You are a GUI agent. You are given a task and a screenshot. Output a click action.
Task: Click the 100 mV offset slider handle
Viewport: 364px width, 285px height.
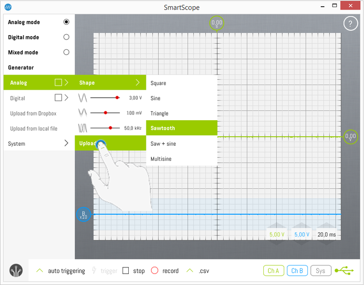pyautogui.click(x=105, y=113)
